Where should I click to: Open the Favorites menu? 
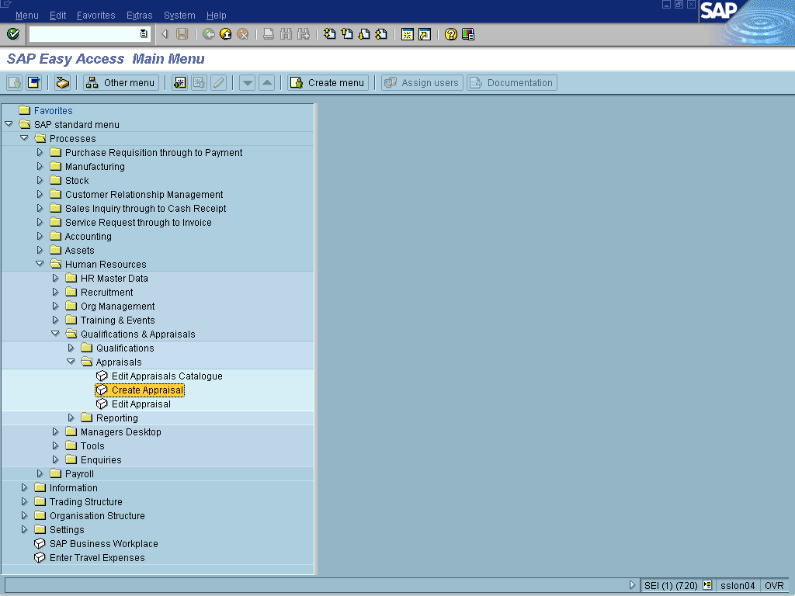pos(95,16)
